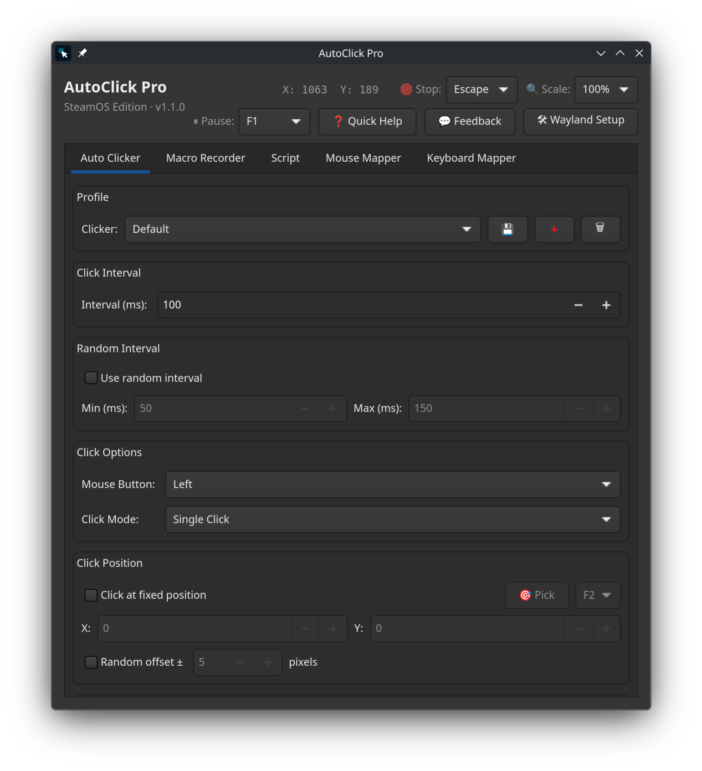Open the Click Mode Single Click dropdown
This screenshot has width=702, height=771.
click(392, 520)
